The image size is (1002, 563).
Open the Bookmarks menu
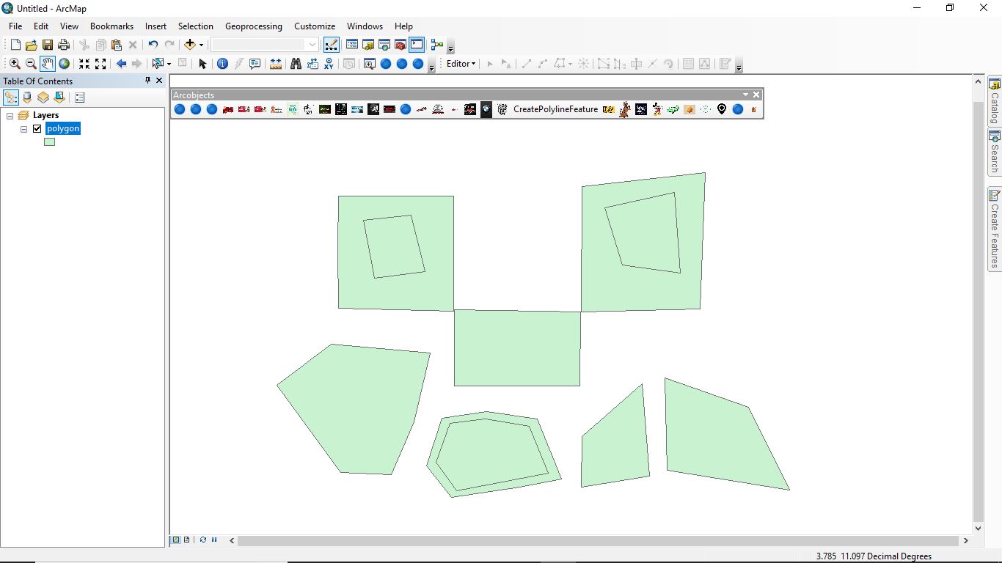pos(111,26)
